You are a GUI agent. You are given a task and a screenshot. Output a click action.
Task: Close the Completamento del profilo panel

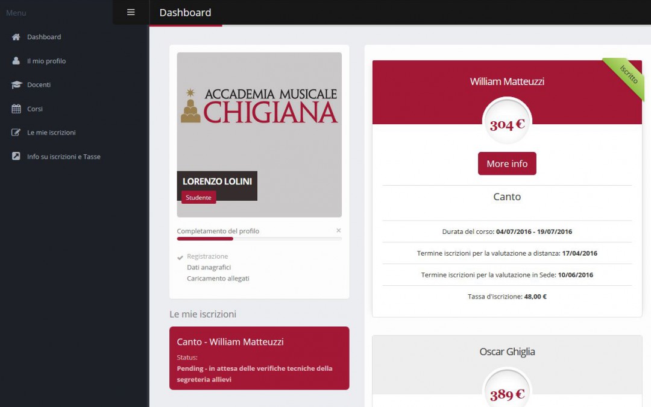(x=338, y=230)
